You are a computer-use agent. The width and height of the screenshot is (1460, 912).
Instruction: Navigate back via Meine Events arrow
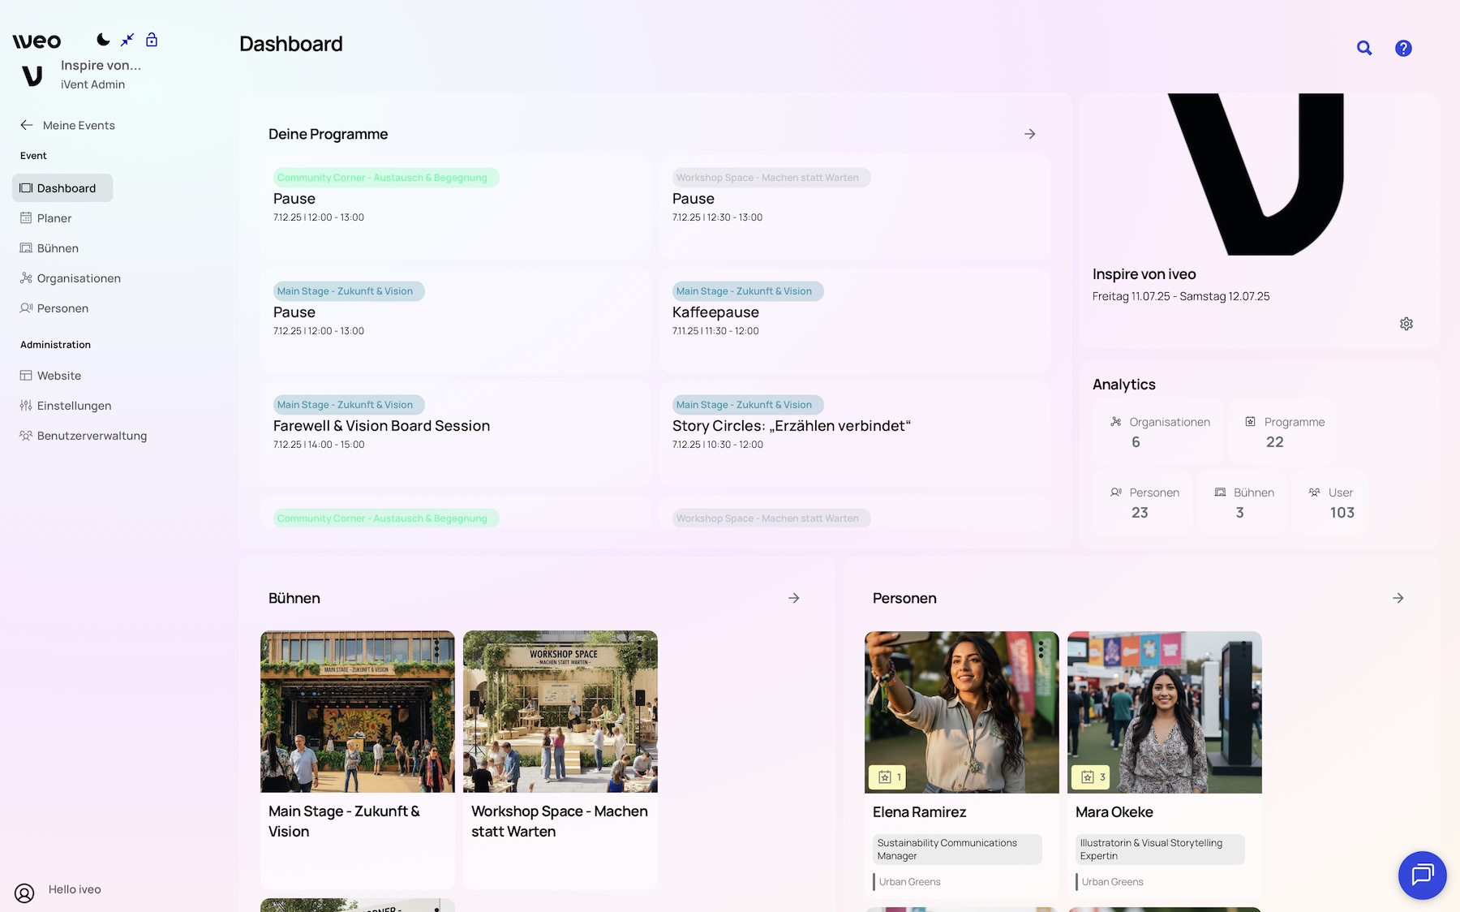click(x=26, y=125)
